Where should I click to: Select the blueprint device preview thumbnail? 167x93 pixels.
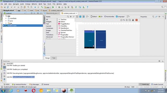[101, 39]
